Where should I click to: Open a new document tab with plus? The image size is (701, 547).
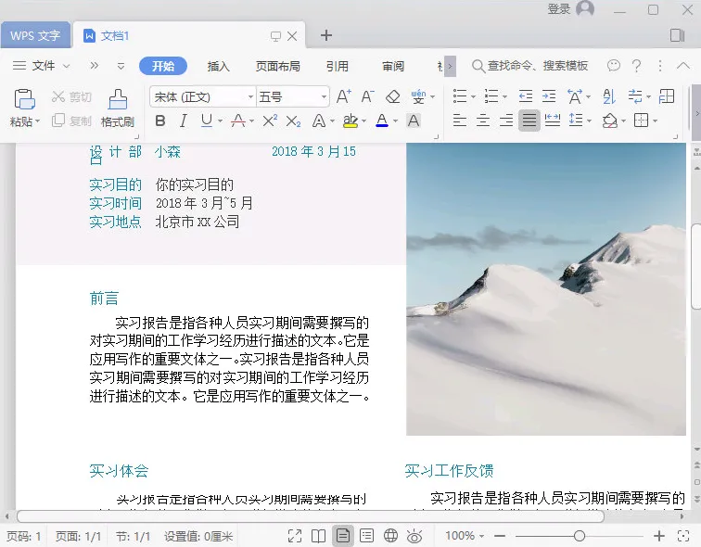(326, 35)
